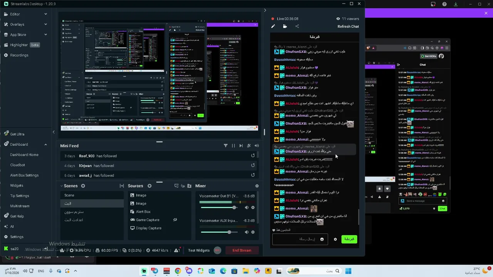This screenshot has height=277, width=493.
Task: Open Mini Feed filter icon
Action: coord(226,146)
